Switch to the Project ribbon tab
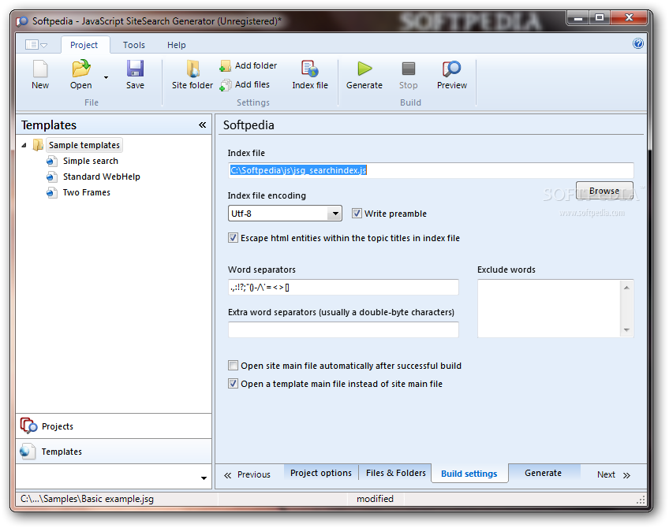669x528 pixels. pyautogui.click(x=84, y=45)
